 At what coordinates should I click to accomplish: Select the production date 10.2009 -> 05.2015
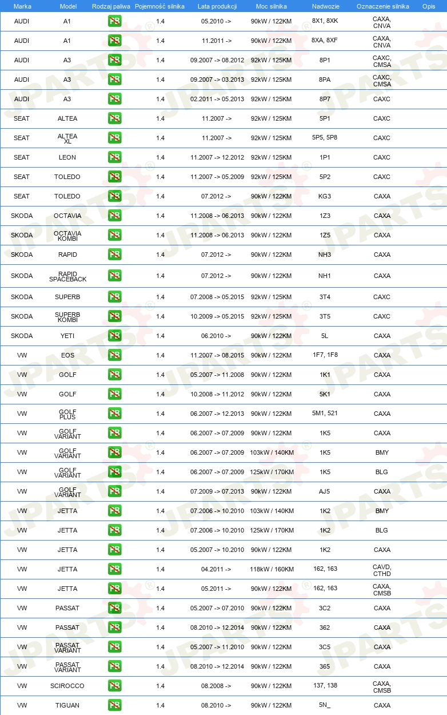pyautogui.click(x=217, y=316)
